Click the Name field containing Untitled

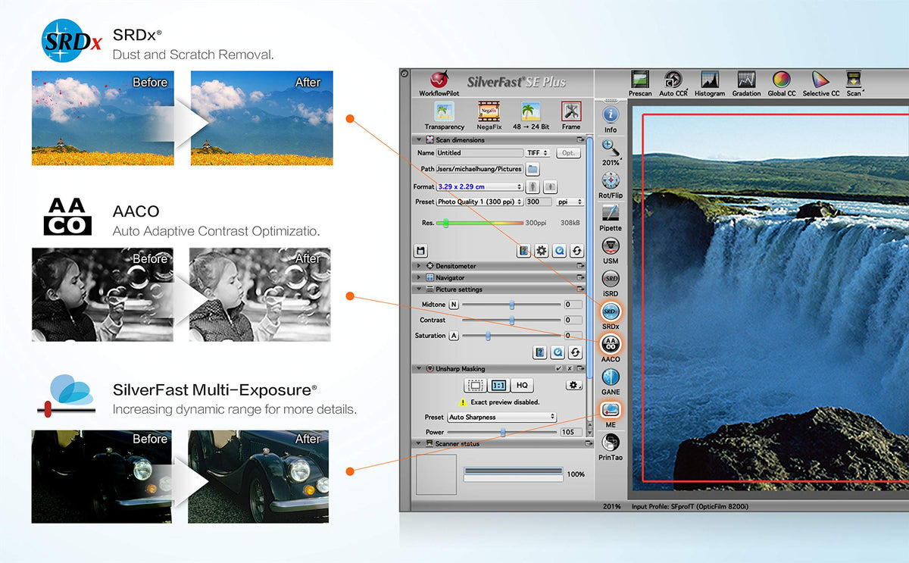[x=479, y=153]
